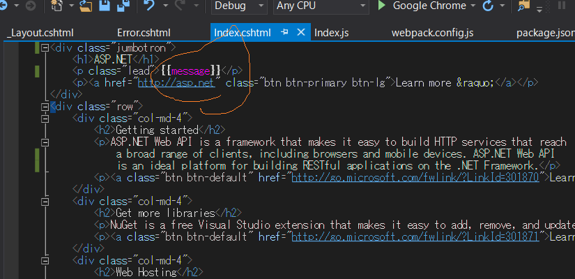This screenshot has width=575, height=279.
Task: Open the webpack.config.js tab
Action: coord(432,33)
